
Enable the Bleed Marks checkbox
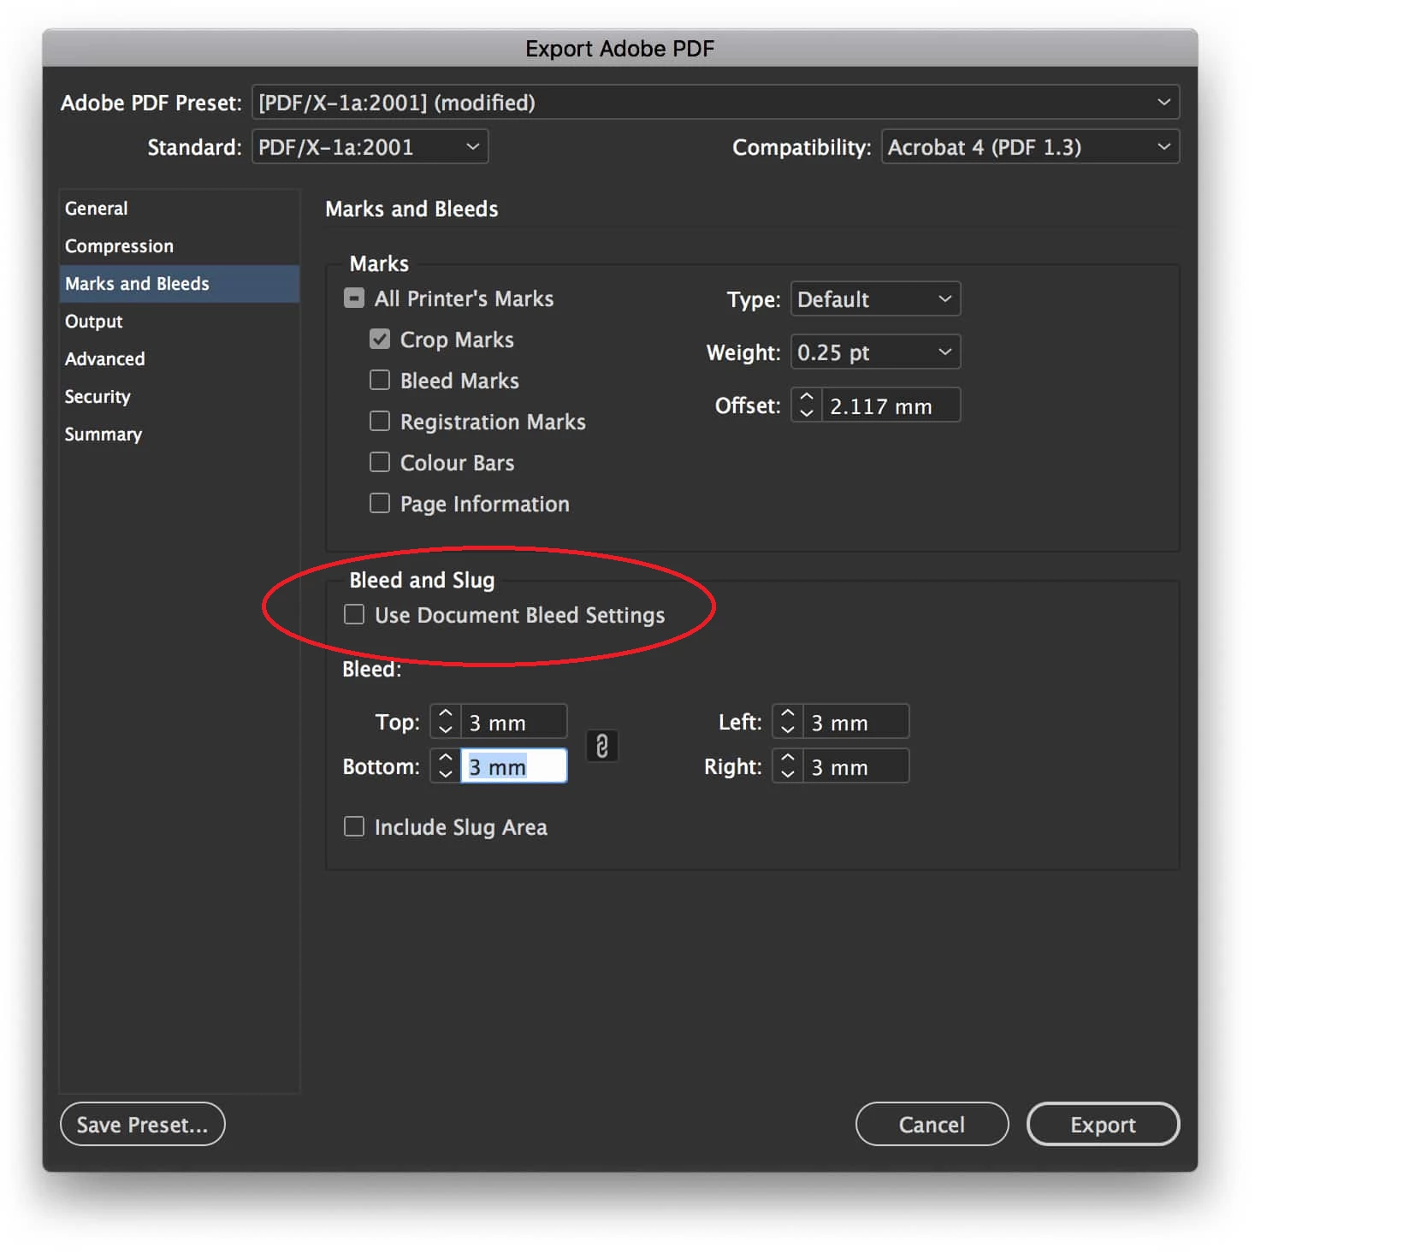click(380, 381)
